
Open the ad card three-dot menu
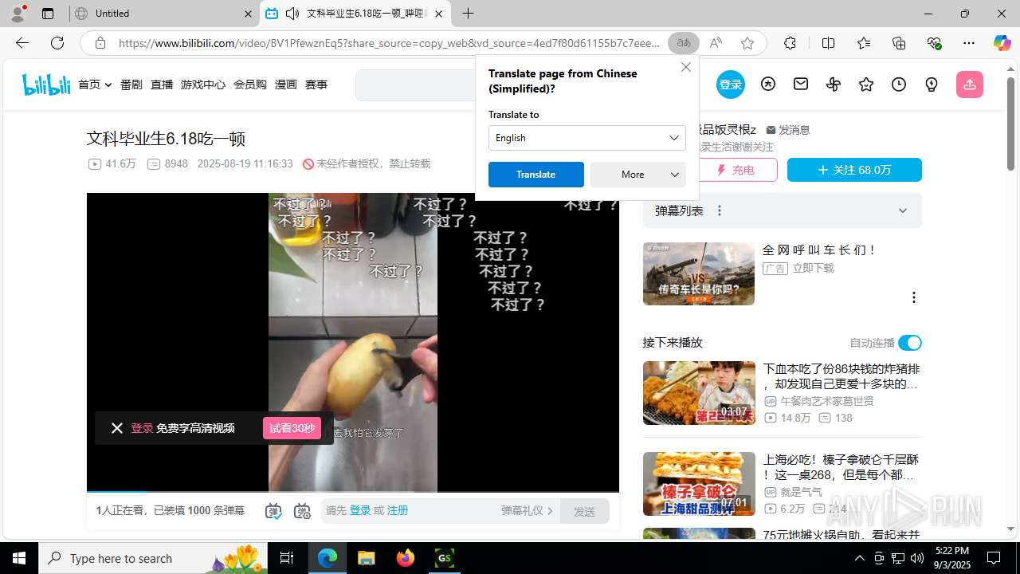913,297
